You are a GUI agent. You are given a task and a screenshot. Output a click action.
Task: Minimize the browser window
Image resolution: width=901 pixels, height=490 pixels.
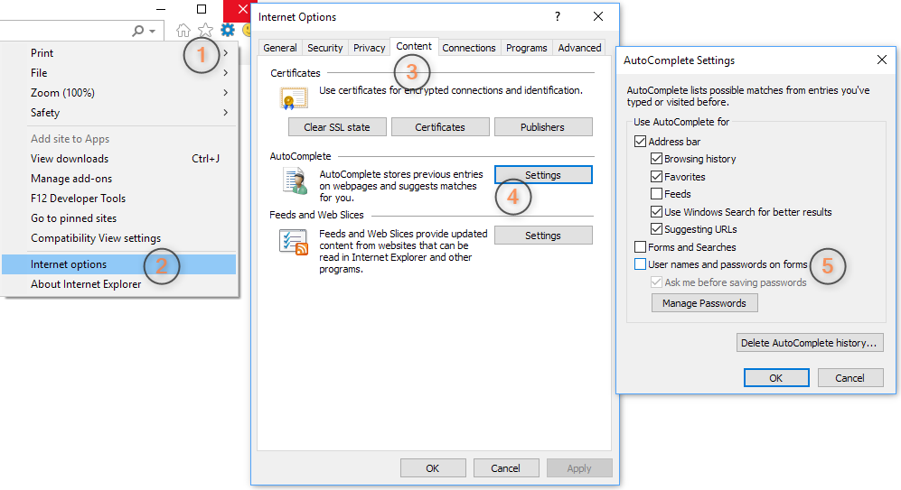click(162, 9)
